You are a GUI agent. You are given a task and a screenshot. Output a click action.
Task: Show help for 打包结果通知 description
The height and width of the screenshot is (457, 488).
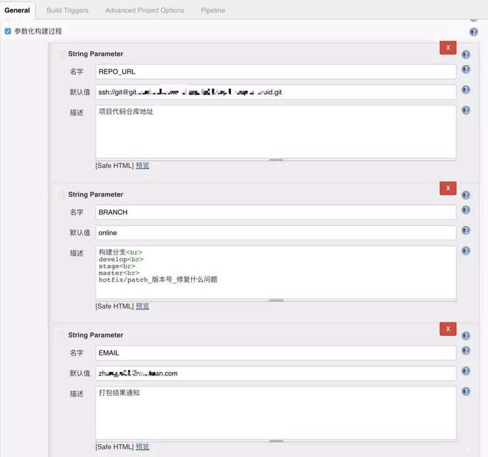466,392
